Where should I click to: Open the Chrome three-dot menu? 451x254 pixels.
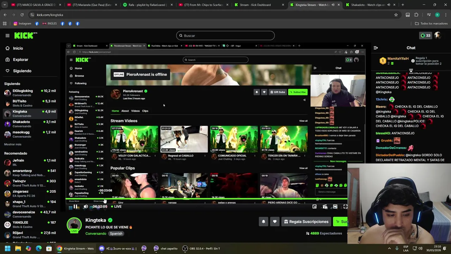coord(446,15)
